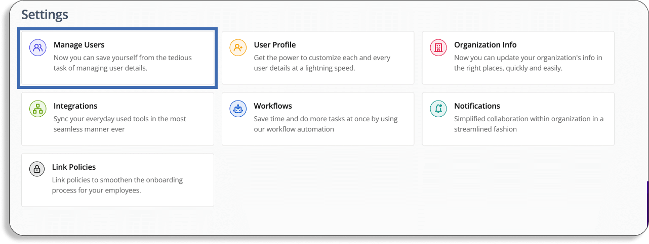649x244 pixels.
Task: Click the Link Policies lock icon
Action: (x=37, y=170)
